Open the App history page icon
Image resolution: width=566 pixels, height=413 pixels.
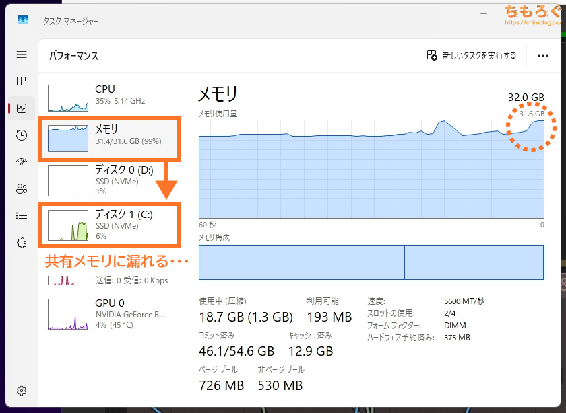(22, 135)
